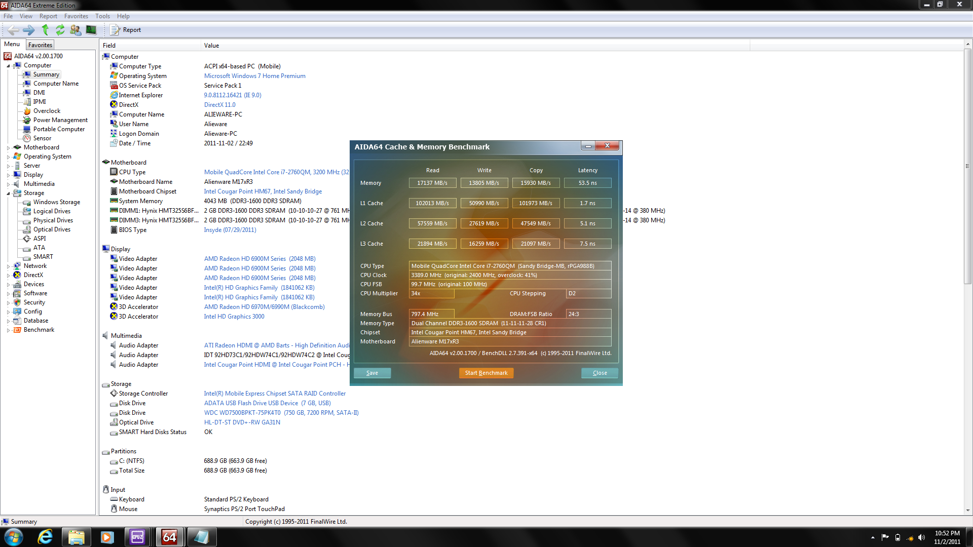Click Close in the benchmark dialog
Viewport: 973px width, 547px height.
(600, 373)
